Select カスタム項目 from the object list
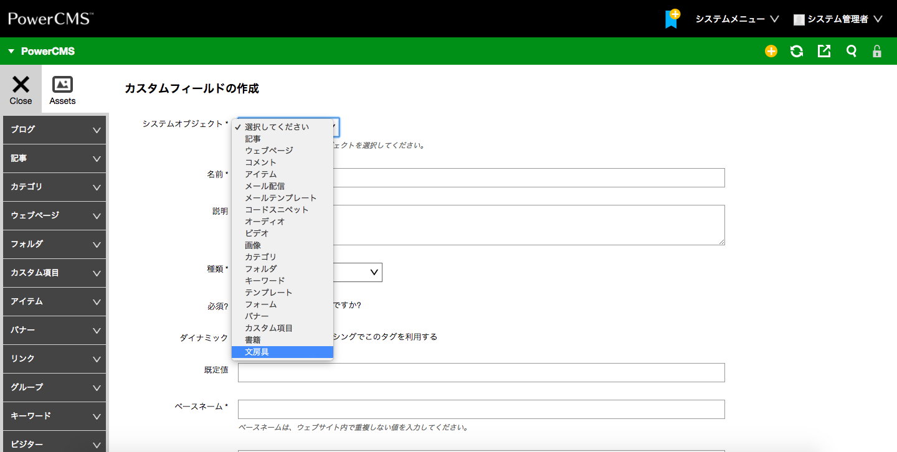The image size is (897, 452). pyautogui.click(x=282, y=328)
